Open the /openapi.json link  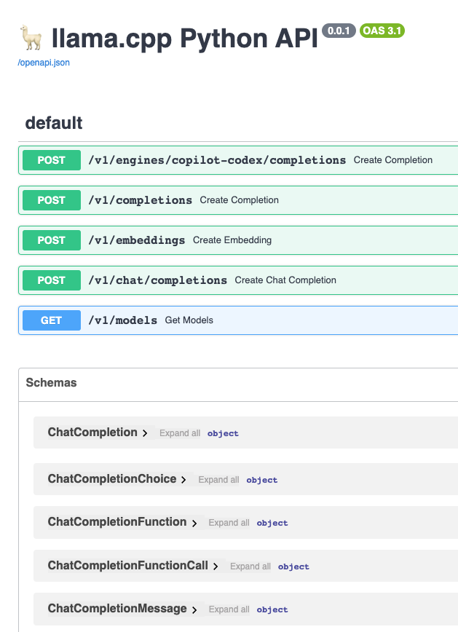point(43,63)
